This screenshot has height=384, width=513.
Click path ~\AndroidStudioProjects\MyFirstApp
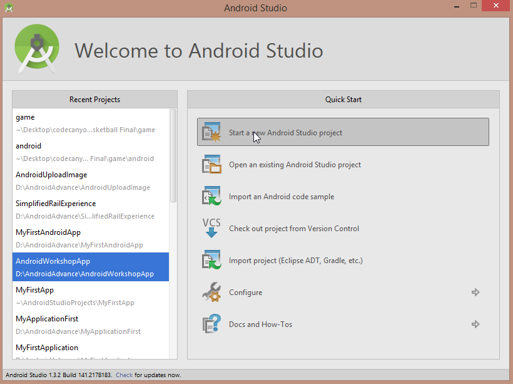tap(75, 303)
